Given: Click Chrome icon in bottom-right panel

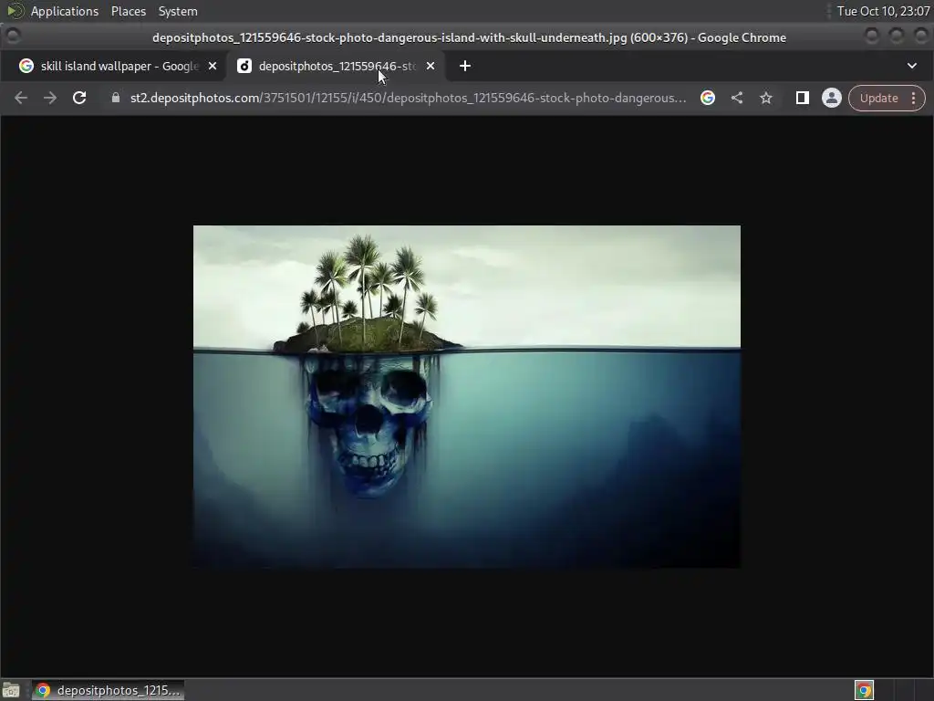Looking at the screenshot, I should (x=864, y=690).
